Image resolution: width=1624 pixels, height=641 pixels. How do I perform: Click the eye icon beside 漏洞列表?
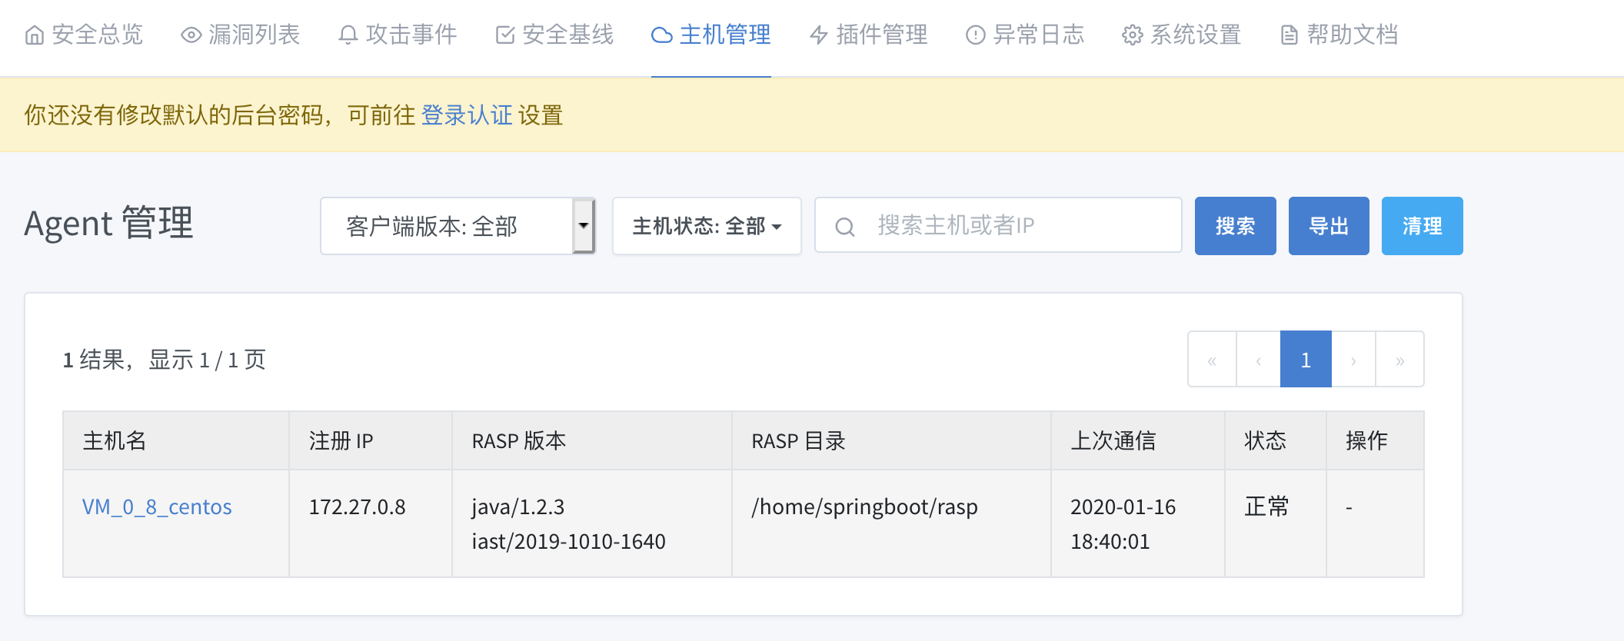click(x=191, y=35)
